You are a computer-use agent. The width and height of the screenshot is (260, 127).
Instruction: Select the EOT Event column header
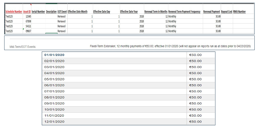62,12
